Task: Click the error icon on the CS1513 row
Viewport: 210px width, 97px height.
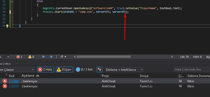Action: pos(5,86)
